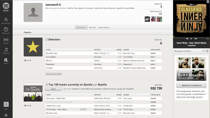Select Formidable track in Sélection
This screenshot has height=118, width=210.
(x=103, y=57)
